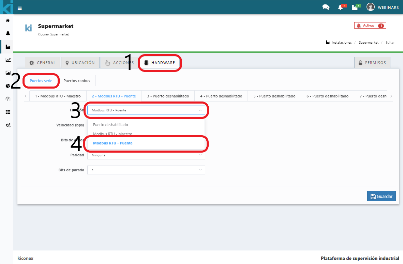Screen dimensions: 403x264
Task: Open alarms bell icon in sidebar
Action: pos(8,33)
